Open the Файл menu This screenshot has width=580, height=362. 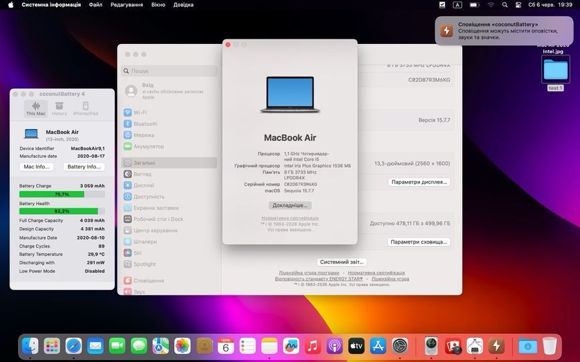[95, 5]
